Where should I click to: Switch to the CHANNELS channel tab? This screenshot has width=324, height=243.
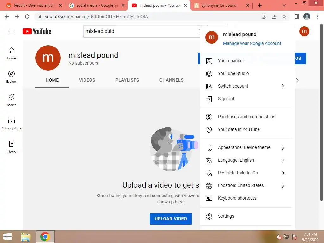click(171, 80)
